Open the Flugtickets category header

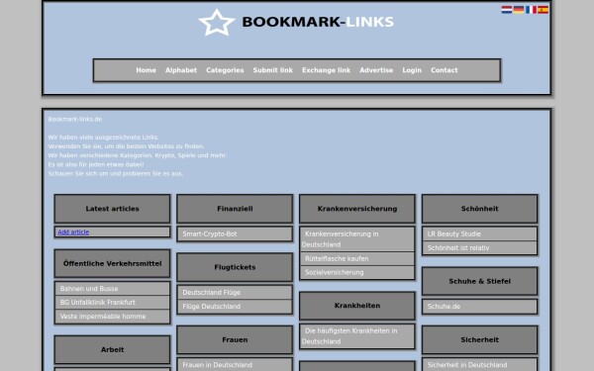pyautogui.click(x=235, y=267)
